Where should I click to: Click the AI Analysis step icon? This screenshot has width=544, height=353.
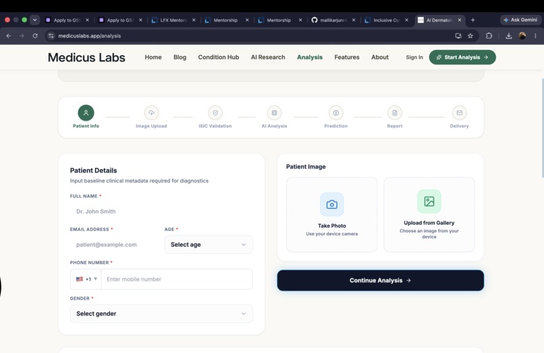[274, 113]
